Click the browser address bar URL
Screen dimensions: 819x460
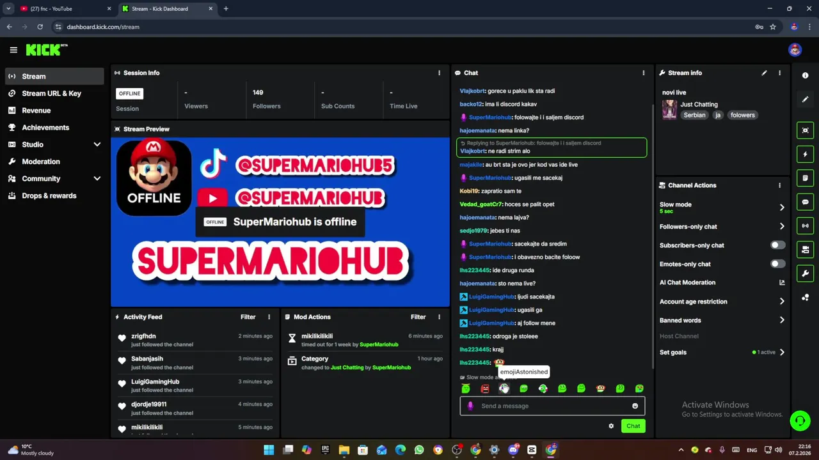coord(103,27)
